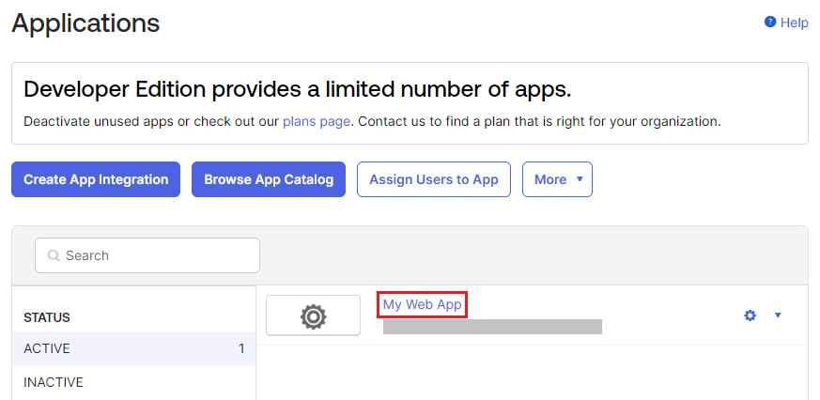Select the INACTIVE status filter
The width and height of the screenshot is (820, 400).
54,382
